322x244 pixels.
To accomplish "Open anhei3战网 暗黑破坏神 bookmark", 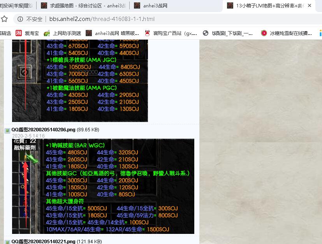I will (113, 33).
